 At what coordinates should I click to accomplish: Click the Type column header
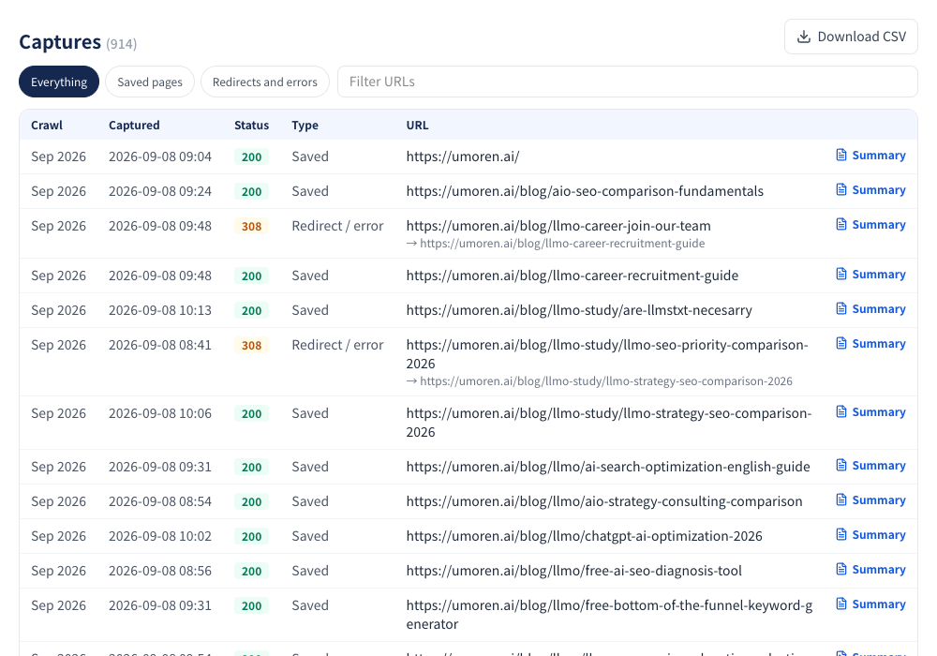[305, 125]
